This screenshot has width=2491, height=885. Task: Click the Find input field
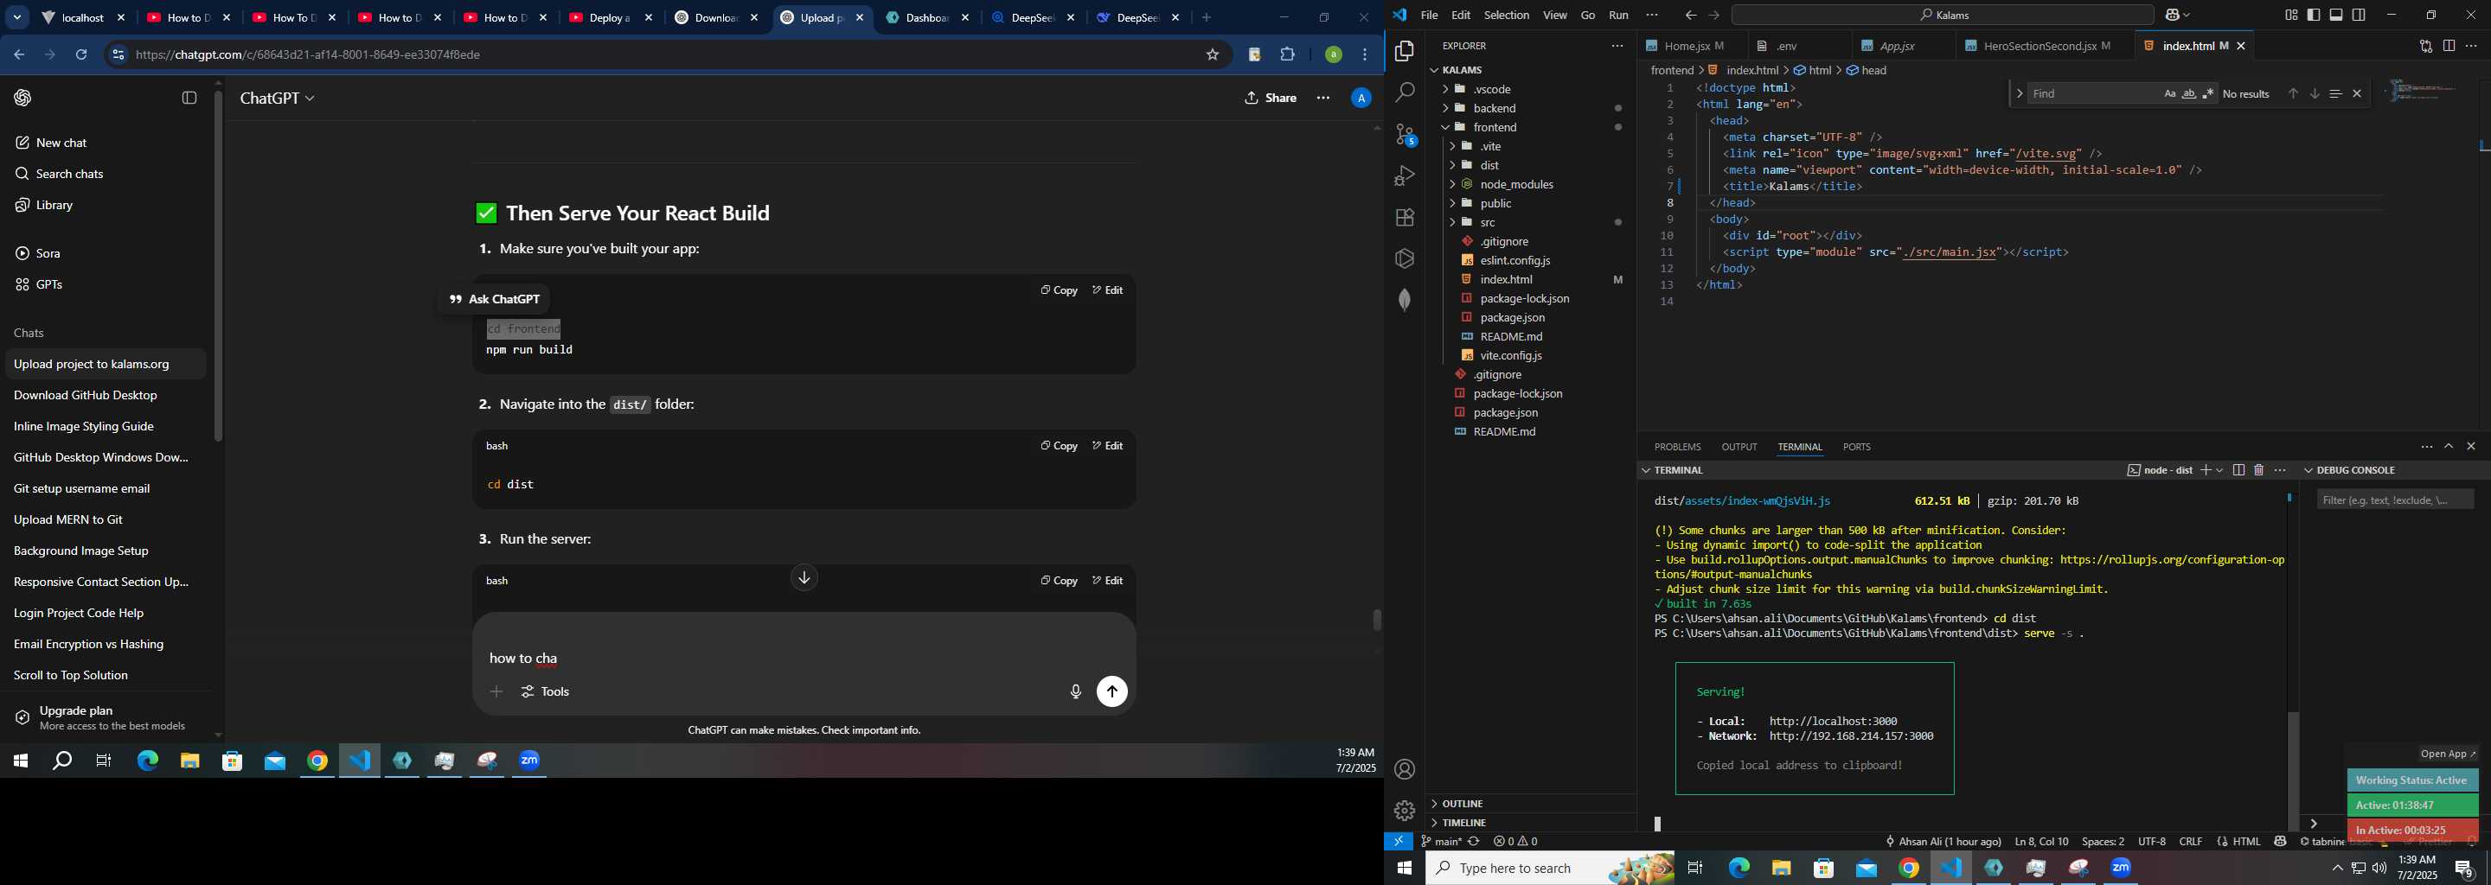2093,93
